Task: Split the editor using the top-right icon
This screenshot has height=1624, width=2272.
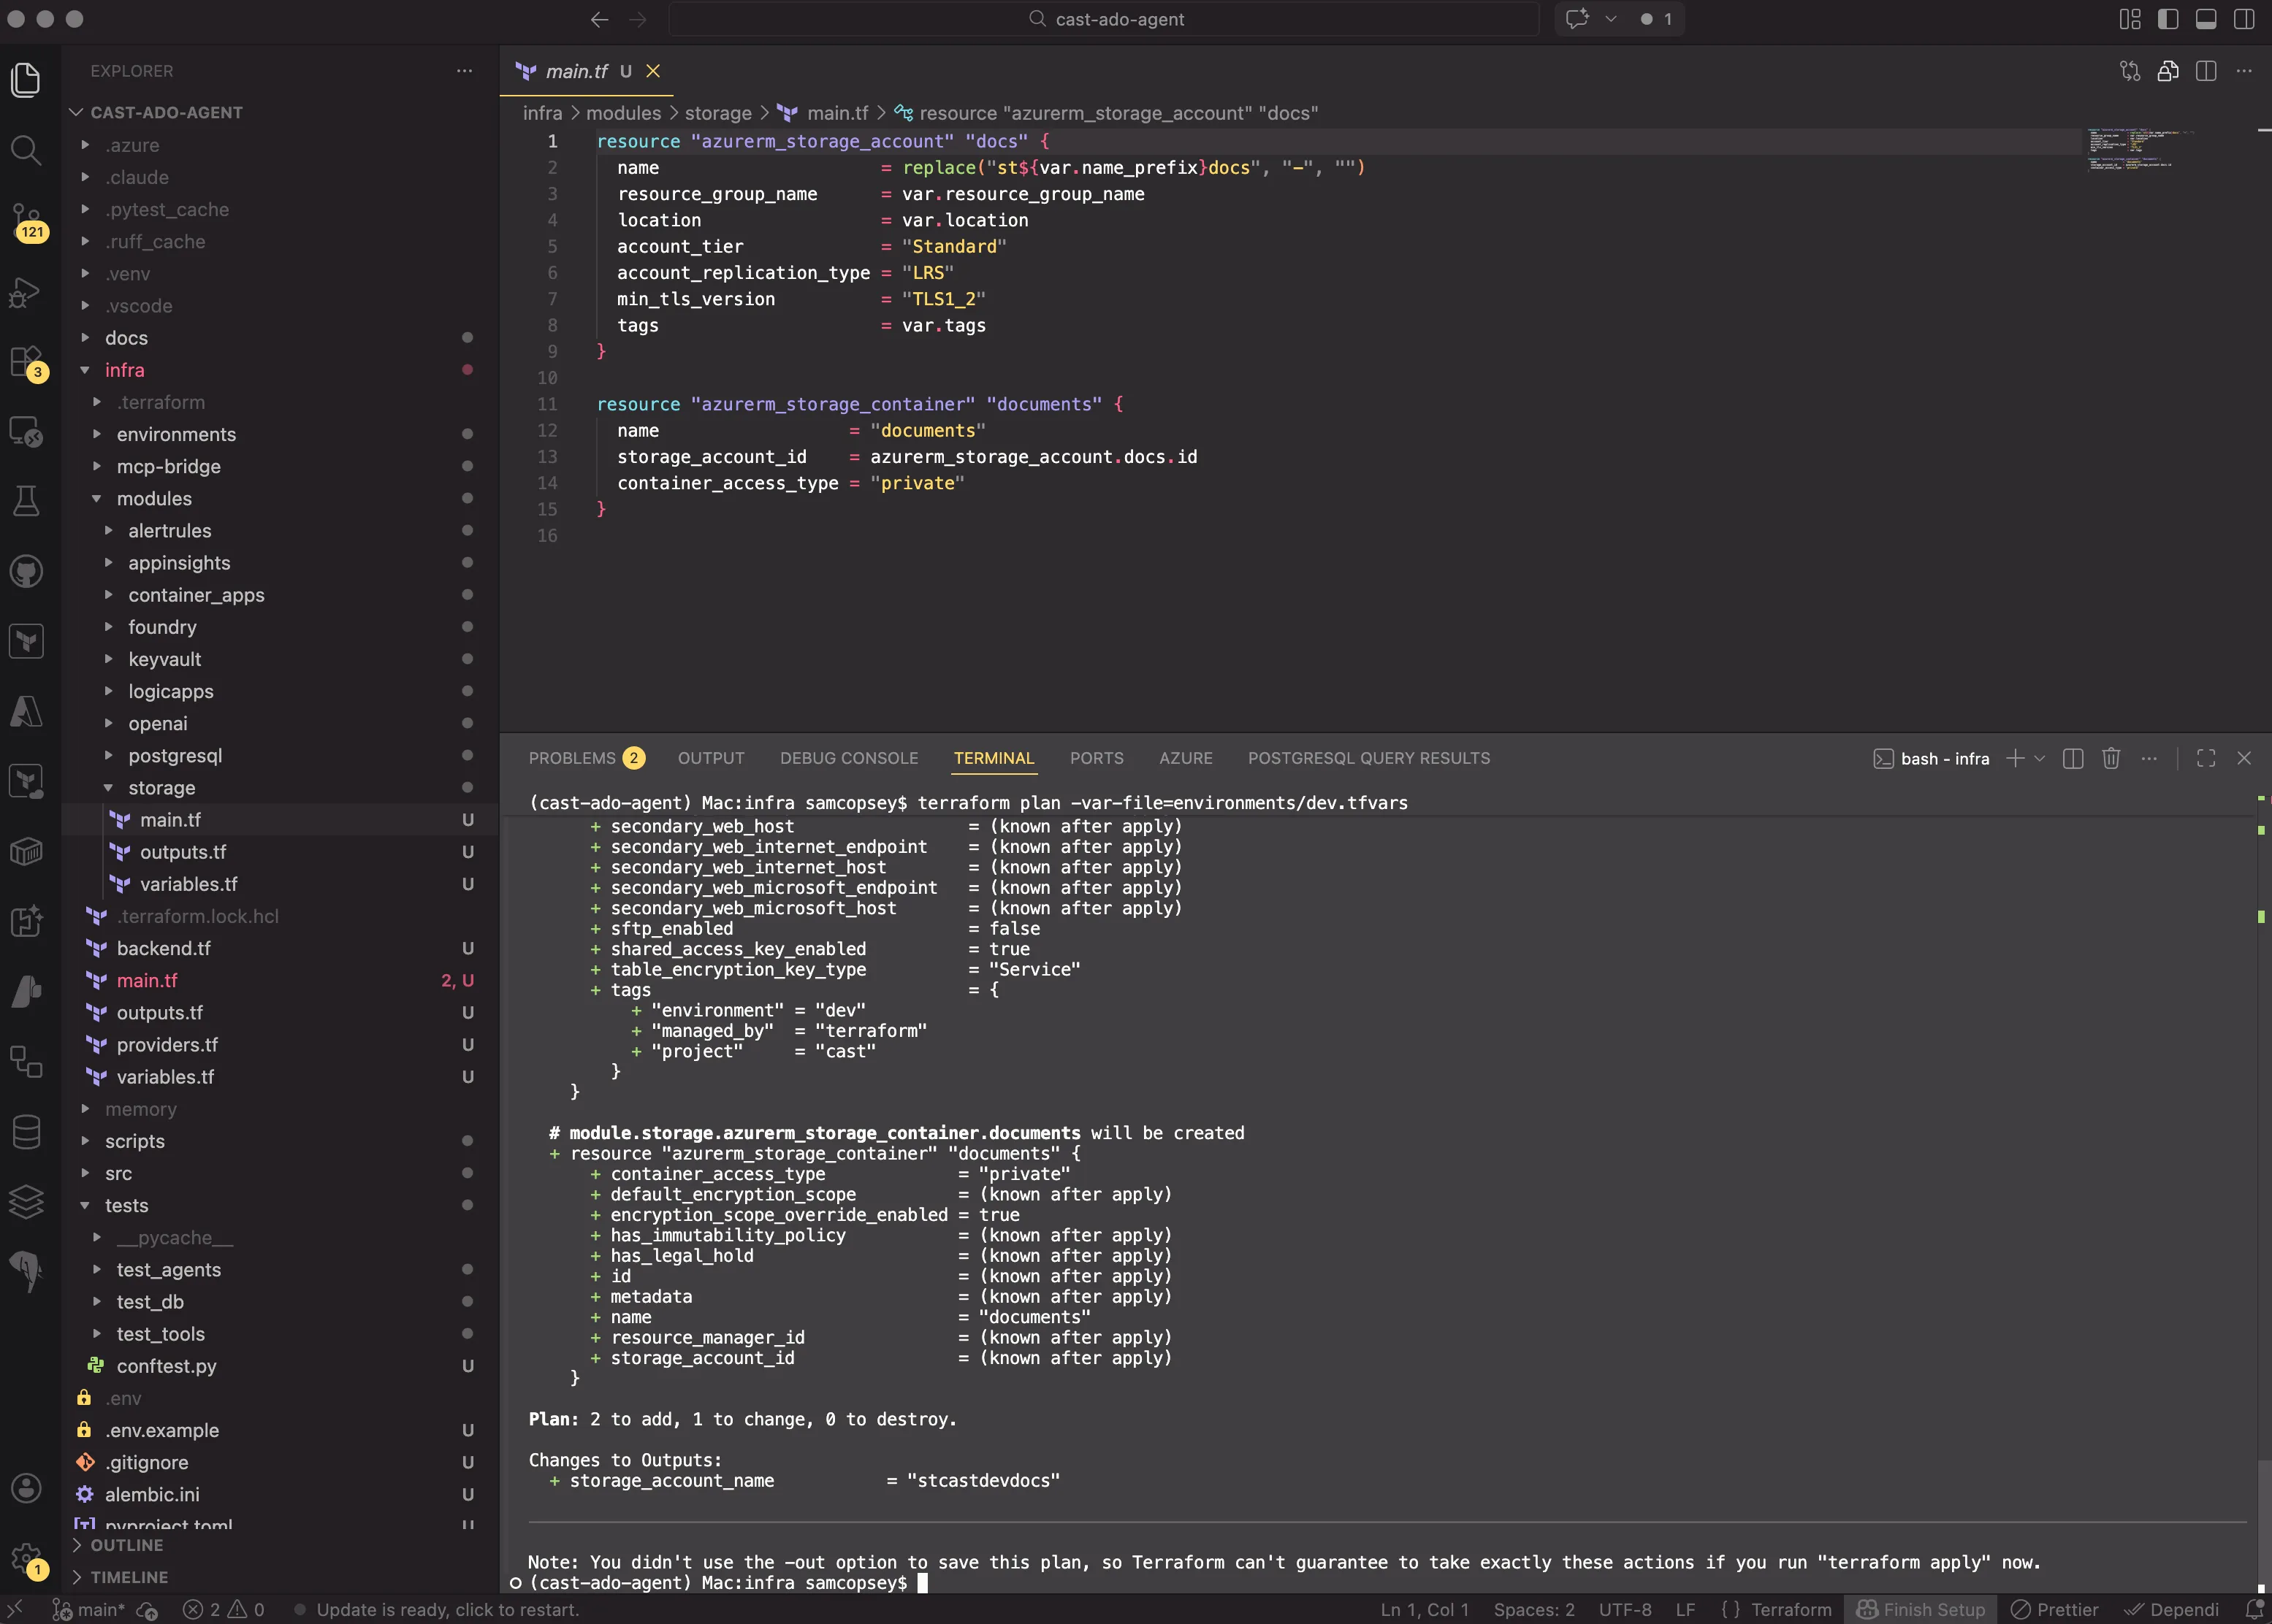Action: point(2206,71)
